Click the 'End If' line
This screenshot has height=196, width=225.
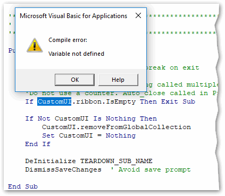[x=38, y=144]
